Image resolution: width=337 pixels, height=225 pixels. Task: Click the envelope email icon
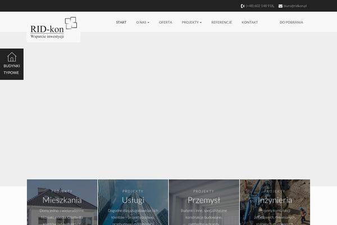pyautogui.click(x=280, y=6)
